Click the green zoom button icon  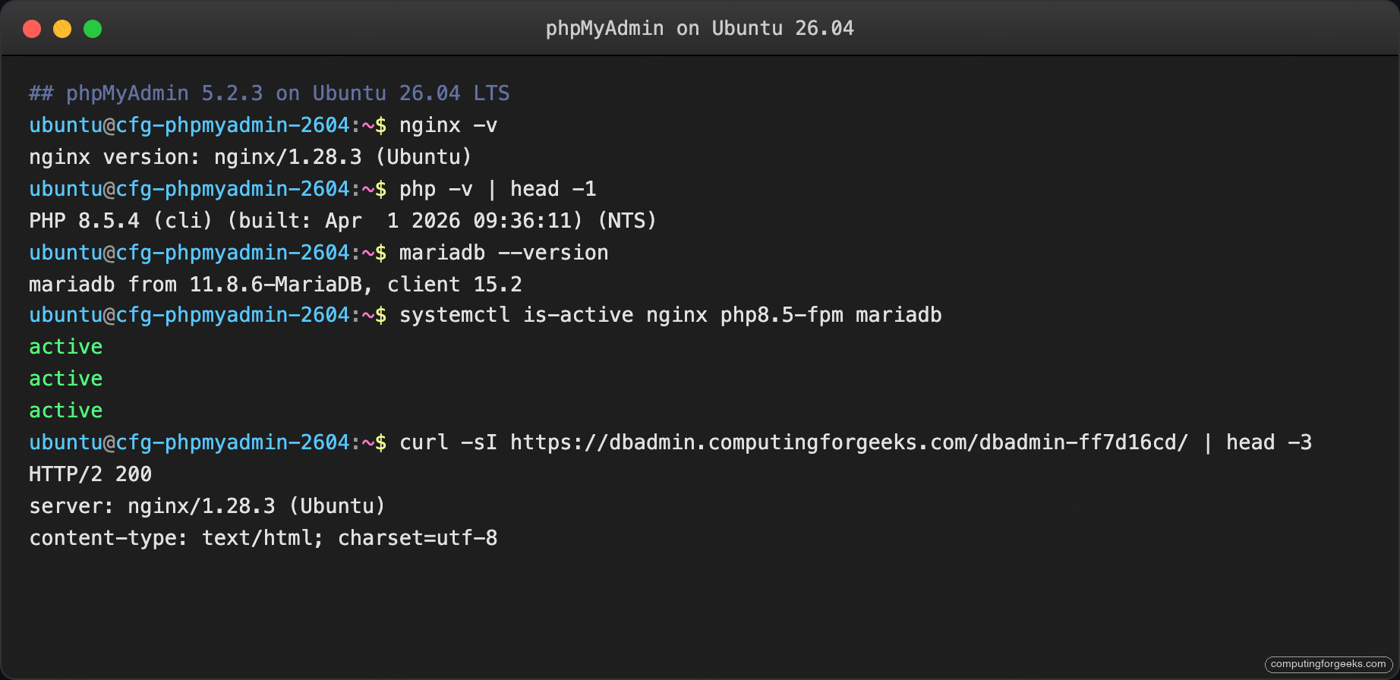click(92, 28)
